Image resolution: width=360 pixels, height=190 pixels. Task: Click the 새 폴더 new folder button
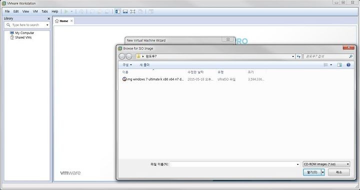pos(144,65)
